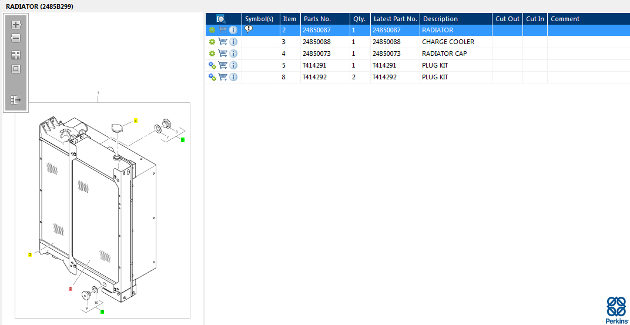This screenshot has height=325, width=630.
Task: Click the Cut In column header
Action: [535, 19]
